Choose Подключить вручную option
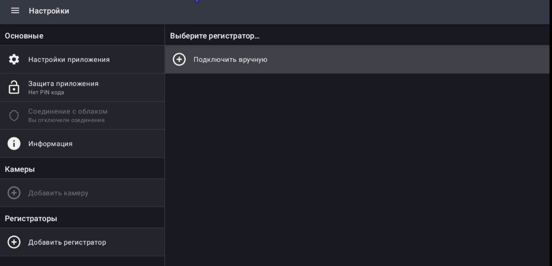This screenshot has height=266, width=552. tap(230, 60)
